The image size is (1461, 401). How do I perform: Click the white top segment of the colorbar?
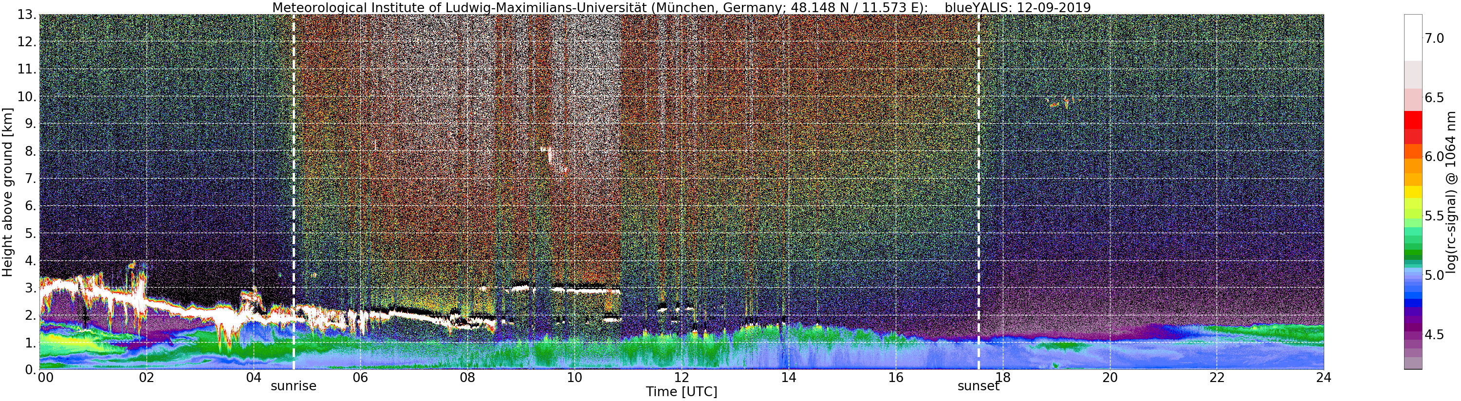click(1413, 37)
